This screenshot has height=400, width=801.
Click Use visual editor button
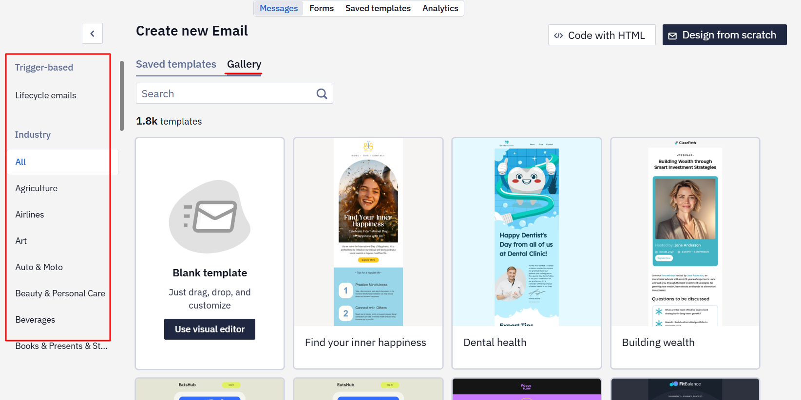click(210, 329)
